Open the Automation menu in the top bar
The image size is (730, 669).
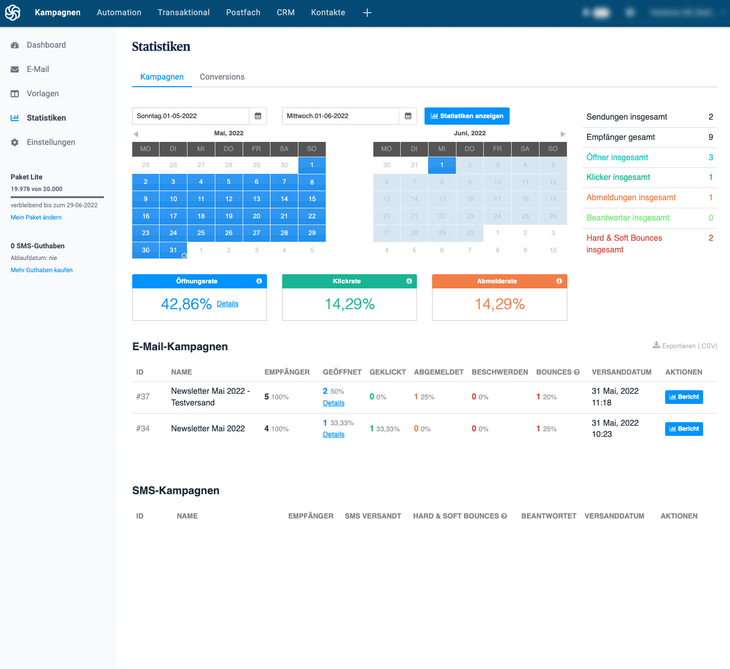point(119,12)
